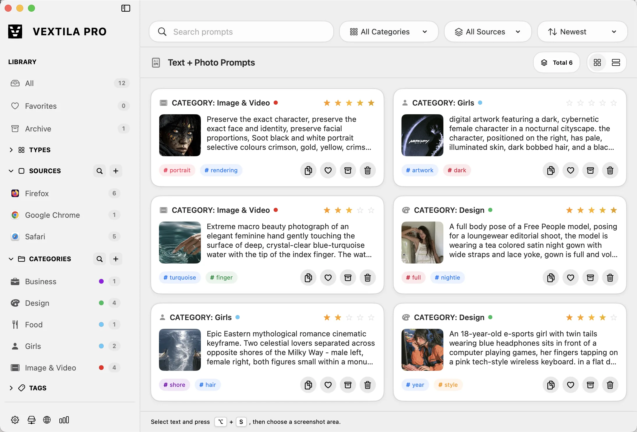Favorite the 'Free People model' prompt
The height and width of the screenshot is (432, 637).
[x=571, y=278]
